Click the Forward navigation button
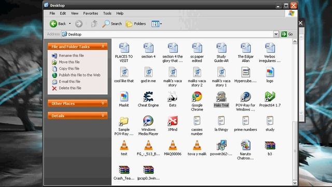The height and width of the screenshot is (187, 332). coord(79,24)
